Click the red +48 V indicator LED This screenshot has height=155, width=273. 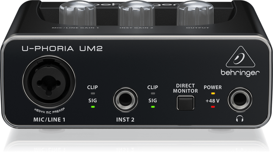click(213, 107)
